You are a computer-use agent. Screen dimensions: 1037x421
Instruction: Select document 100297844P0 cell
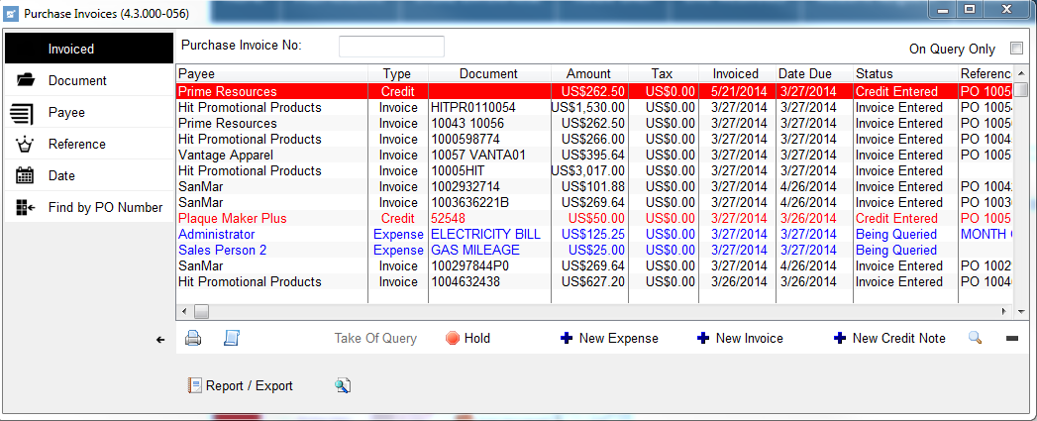point(489,266)
